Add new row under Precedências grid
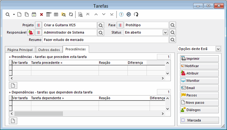Image resolution: width=227 pixels, height=130 pixels. 13,86
